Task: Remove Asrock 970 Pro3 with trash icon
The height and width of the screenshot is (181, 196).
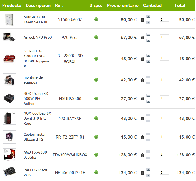Action: [142, 37]
